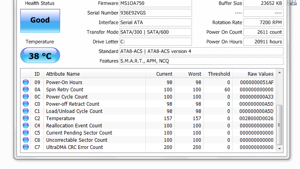300x169 pixels.
Task: Click the Firmware field MS1OA750
Action: (156, 3)
